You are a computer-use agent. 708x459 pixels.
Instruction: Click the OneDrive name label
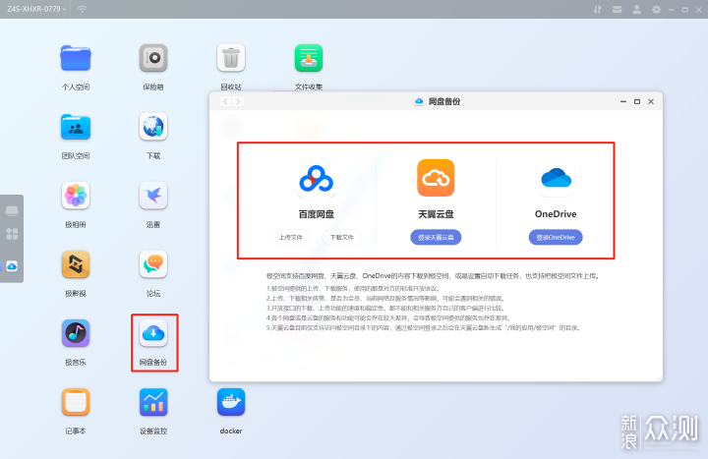[x=556, y=214]
